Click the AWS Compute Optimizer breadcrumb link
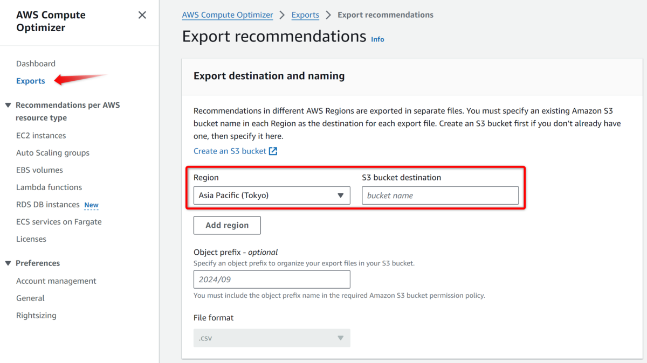Viewport: 647px width, 363px height. point(228,15)
